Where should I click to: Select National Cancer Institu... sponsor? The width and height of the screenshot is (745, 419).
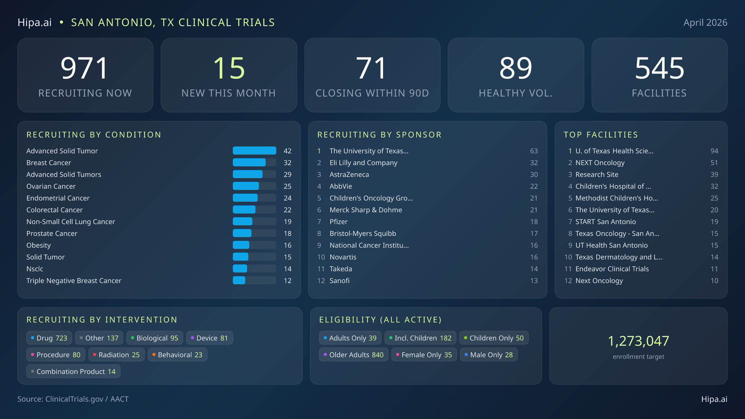pos(427,245)
